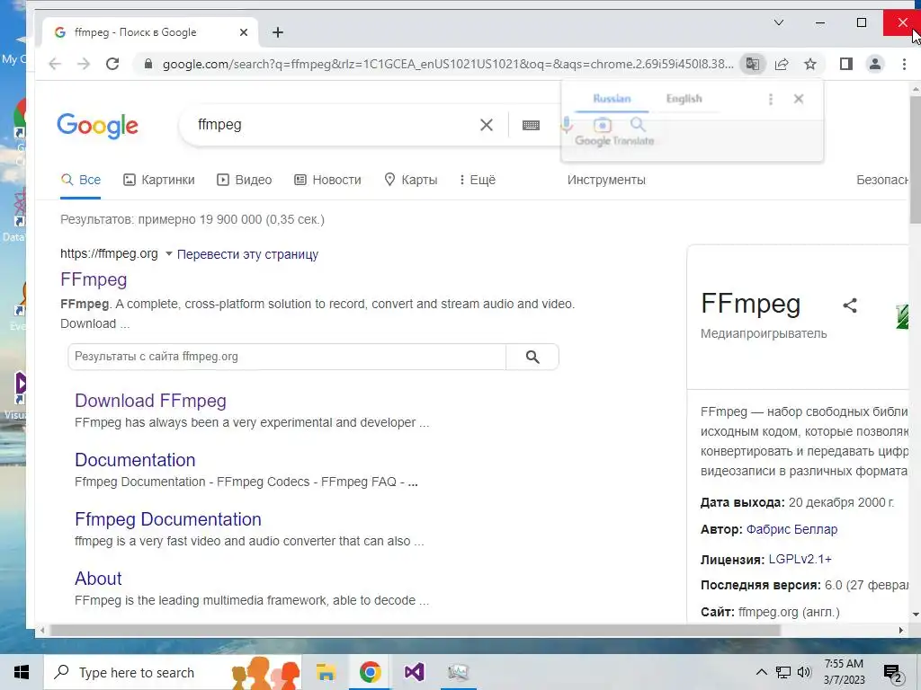Screen dimensions: 921x690
Task: Open the Chrome profile avatar
Action: point(874,64)
